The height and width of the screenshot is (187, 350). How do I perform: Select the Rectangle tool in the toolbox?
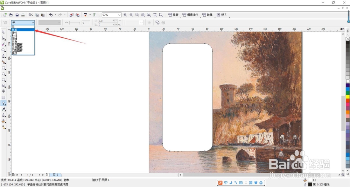(x=3, y=68)
